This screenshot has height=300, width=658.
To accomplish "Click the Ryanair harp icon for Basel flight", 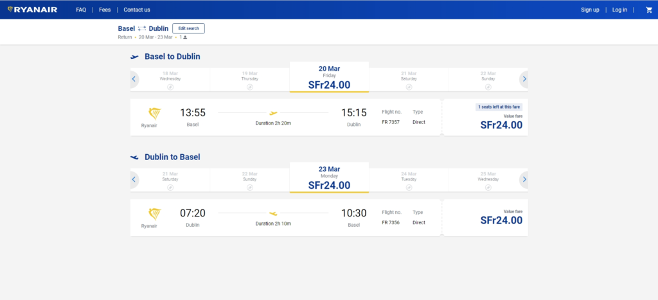I will click(x=154, y=114).
